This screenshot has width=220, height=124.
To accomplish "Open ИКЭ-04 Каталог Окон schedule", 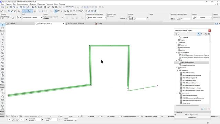I will [x=189, y=80].
